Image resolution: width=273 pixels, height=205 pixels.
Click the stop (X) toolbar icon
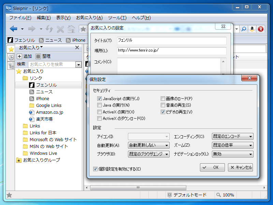pyautogui.click(x=60, y=29)
